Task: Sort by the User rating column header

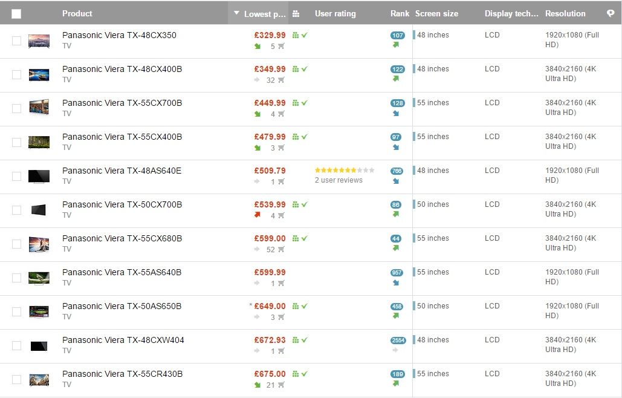Action: point(335,13)
